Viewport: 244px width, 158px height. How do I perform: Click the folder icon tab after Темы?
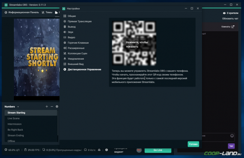(56, 12)
